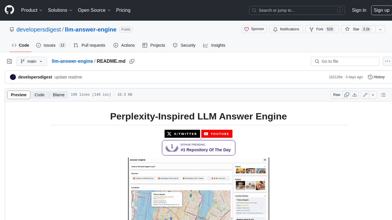This screenshot has height=220, width=392.
Task: View the file History
Action: [x=376, y=77]
